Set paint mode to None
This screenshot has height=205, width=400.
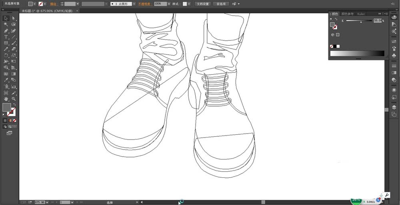pyautogui.click(x=15, y=121)
